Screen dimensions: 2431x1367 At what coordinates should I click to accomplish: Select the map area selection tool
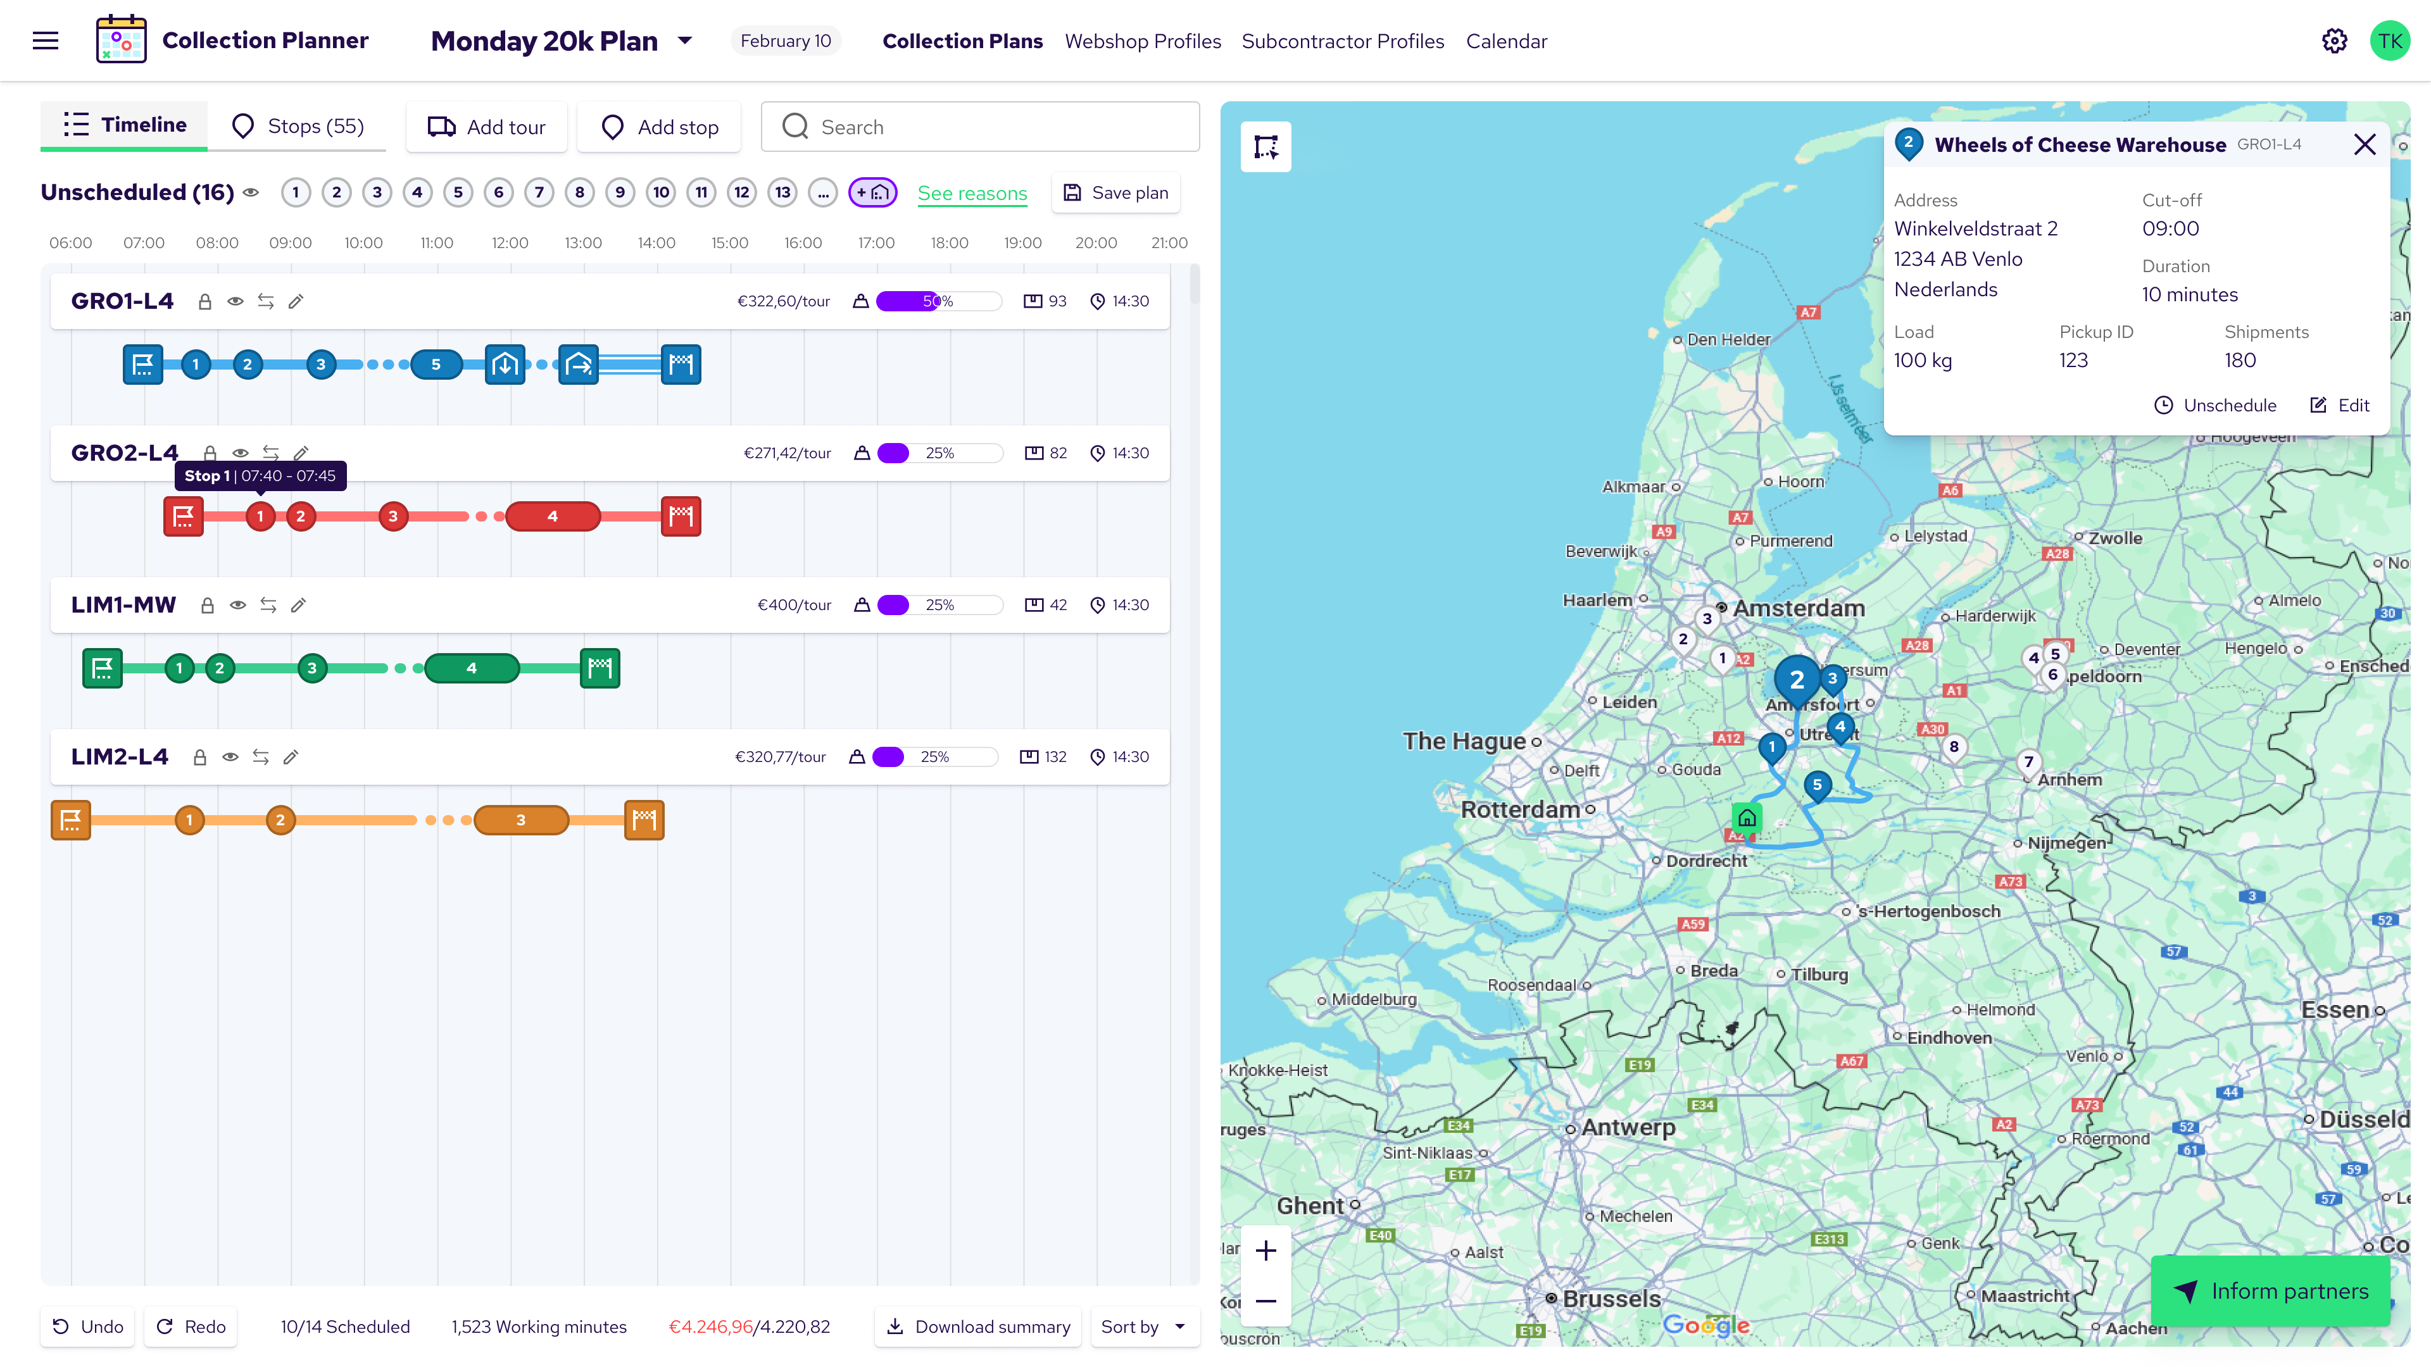[1266, 146]
